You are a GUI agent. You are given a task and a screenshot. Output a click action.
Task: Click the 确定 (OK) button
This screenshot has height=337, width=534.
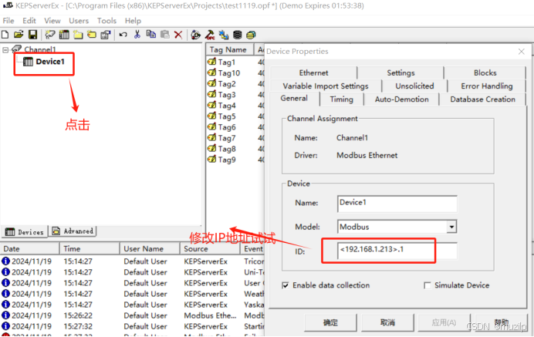[x=330, y=322]
